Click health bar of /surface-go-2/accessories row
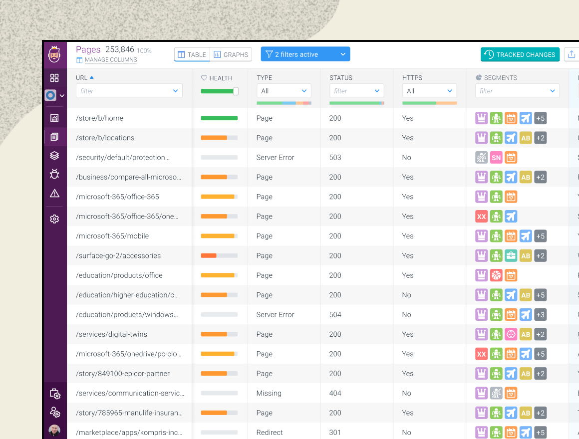Image resolution: width=579 pixels, height=439 pixels. (219, 255)
